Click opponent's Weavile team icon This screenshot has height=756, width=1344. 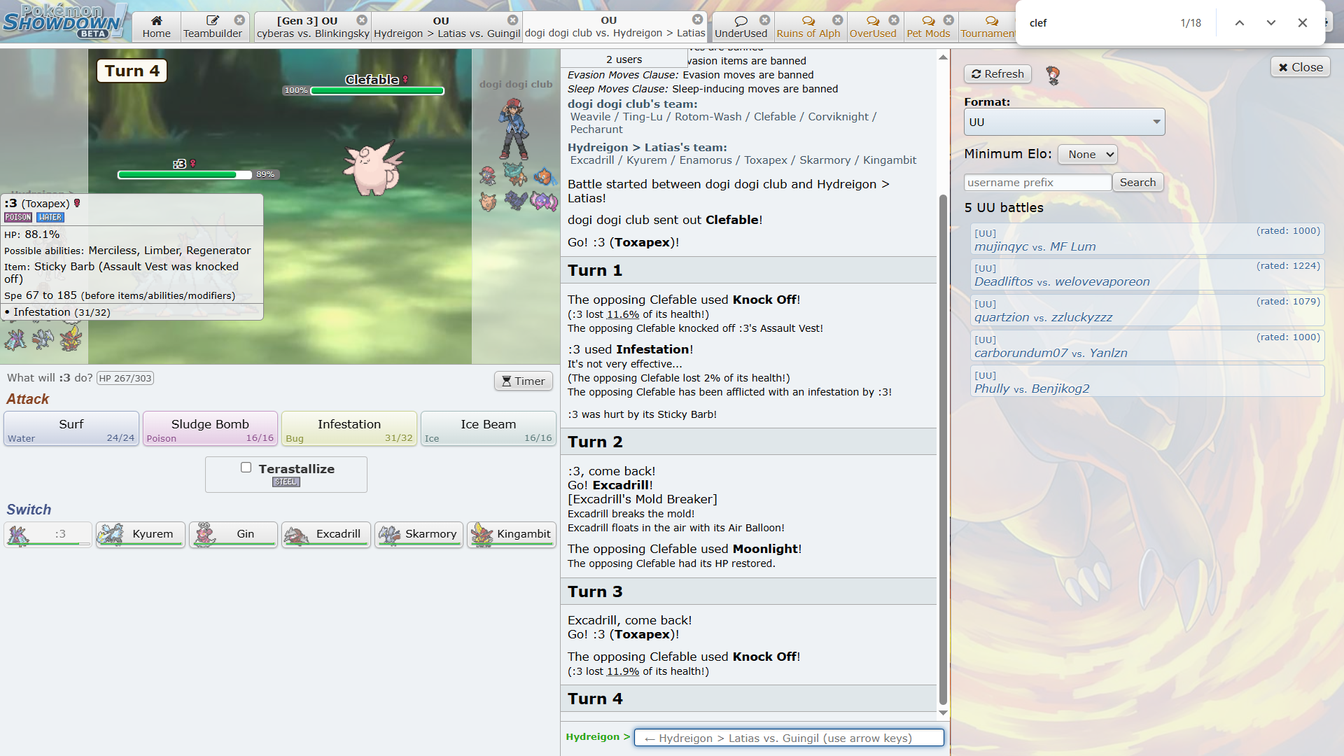click(488, 175)
